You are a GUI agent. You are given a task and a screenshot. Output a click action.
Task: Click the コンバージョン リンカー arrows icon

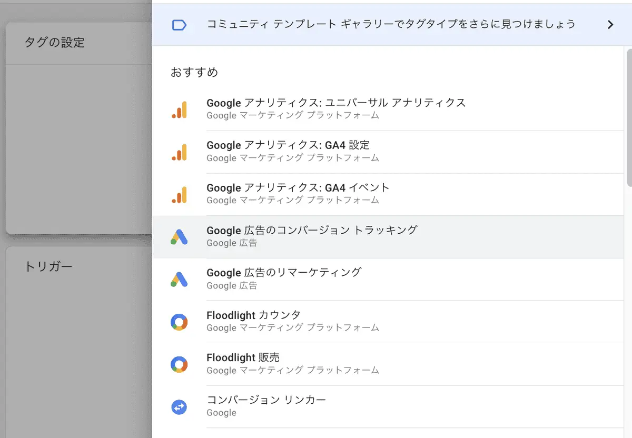pyautogui.click(x=179, y=407)
